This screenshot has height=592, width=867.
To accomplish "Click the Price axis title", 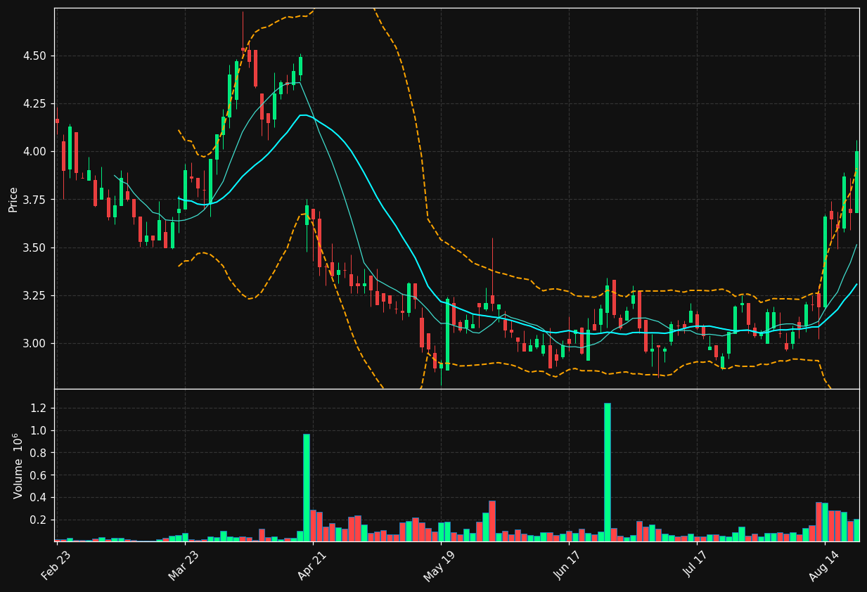I will click(13, 199).
